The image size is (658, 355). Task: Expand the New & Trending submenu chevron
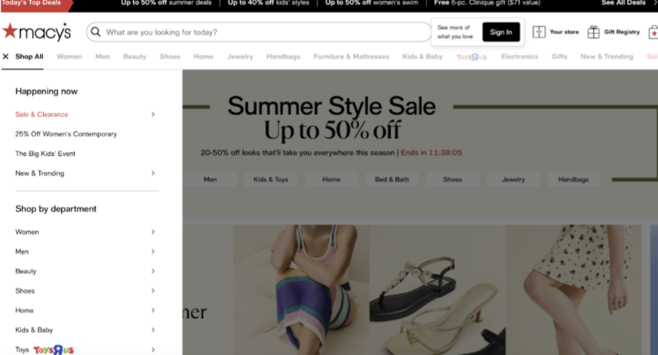(x=153, y=173)
